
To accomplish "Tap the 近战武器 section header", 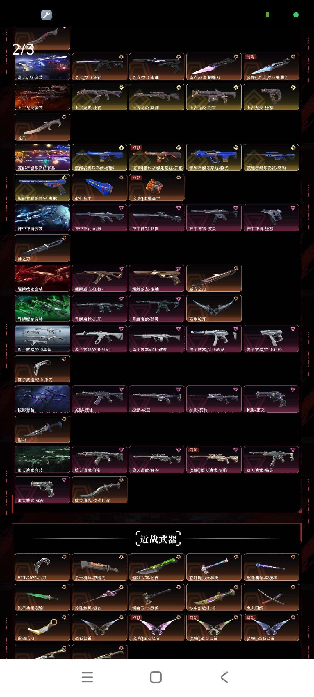I will click(158, 539).
